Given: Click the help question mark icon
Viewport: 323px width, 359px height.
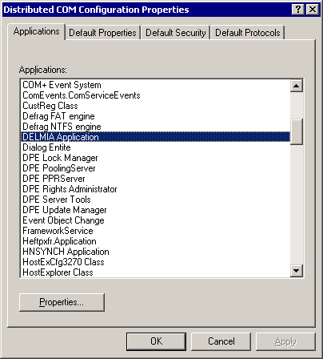Looking at the screenshot, I should tap(298, 10).
